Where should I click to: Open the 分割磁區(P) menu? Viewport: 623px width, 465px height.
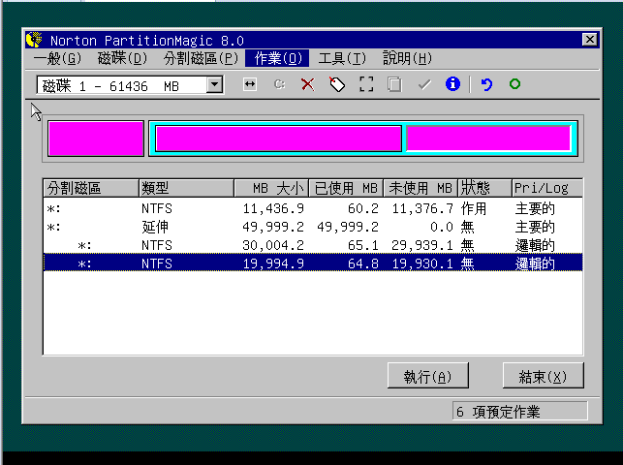click(201, 58)
